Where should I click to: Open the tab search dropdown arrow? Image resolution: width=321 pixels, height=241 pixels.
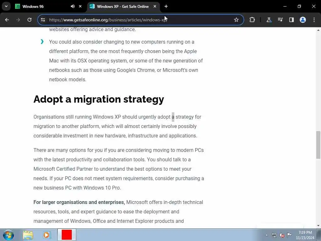click(6, 6)
